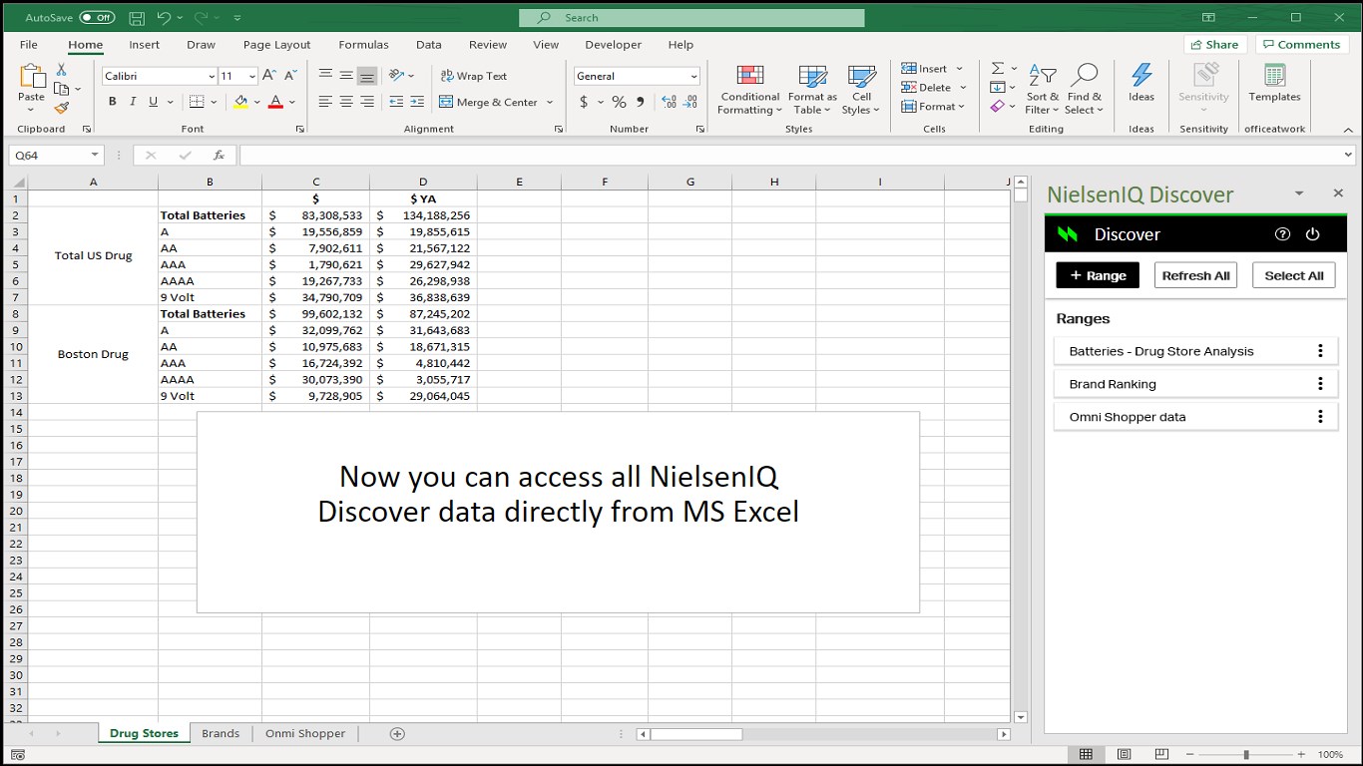Click the Center horizontal alignment icon
This screenshot has height=766, width=1363.
click(x=346, y=102)
